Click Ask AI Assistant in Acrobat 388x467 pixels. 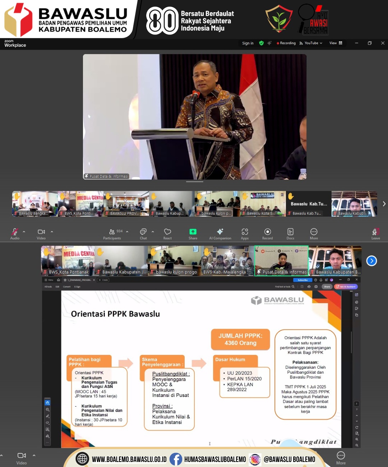(346, 287)
